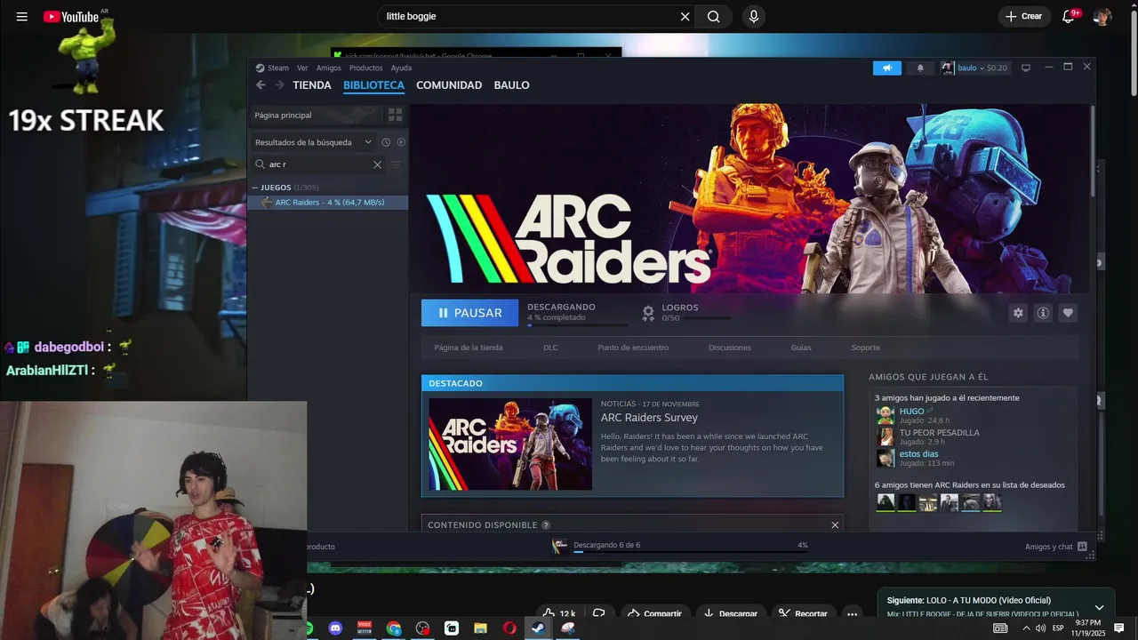1138x640 pixels.
Task: Open the Productos menu in Steam
Action: click(365, 68)
